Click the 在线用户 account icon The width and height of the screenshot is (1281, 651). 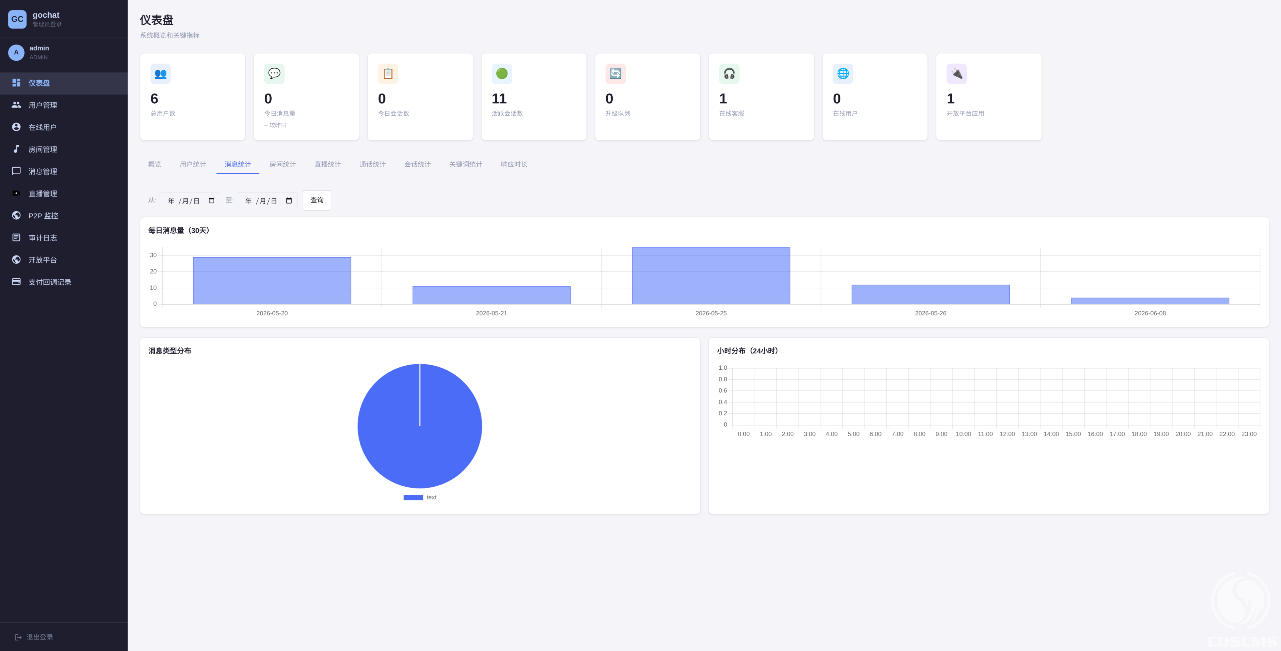point(16,127)
